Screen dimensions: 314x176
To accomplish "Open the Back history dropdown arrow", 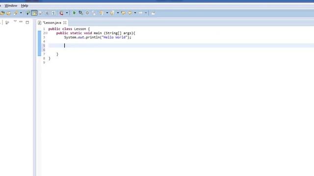I will [135, 13].
